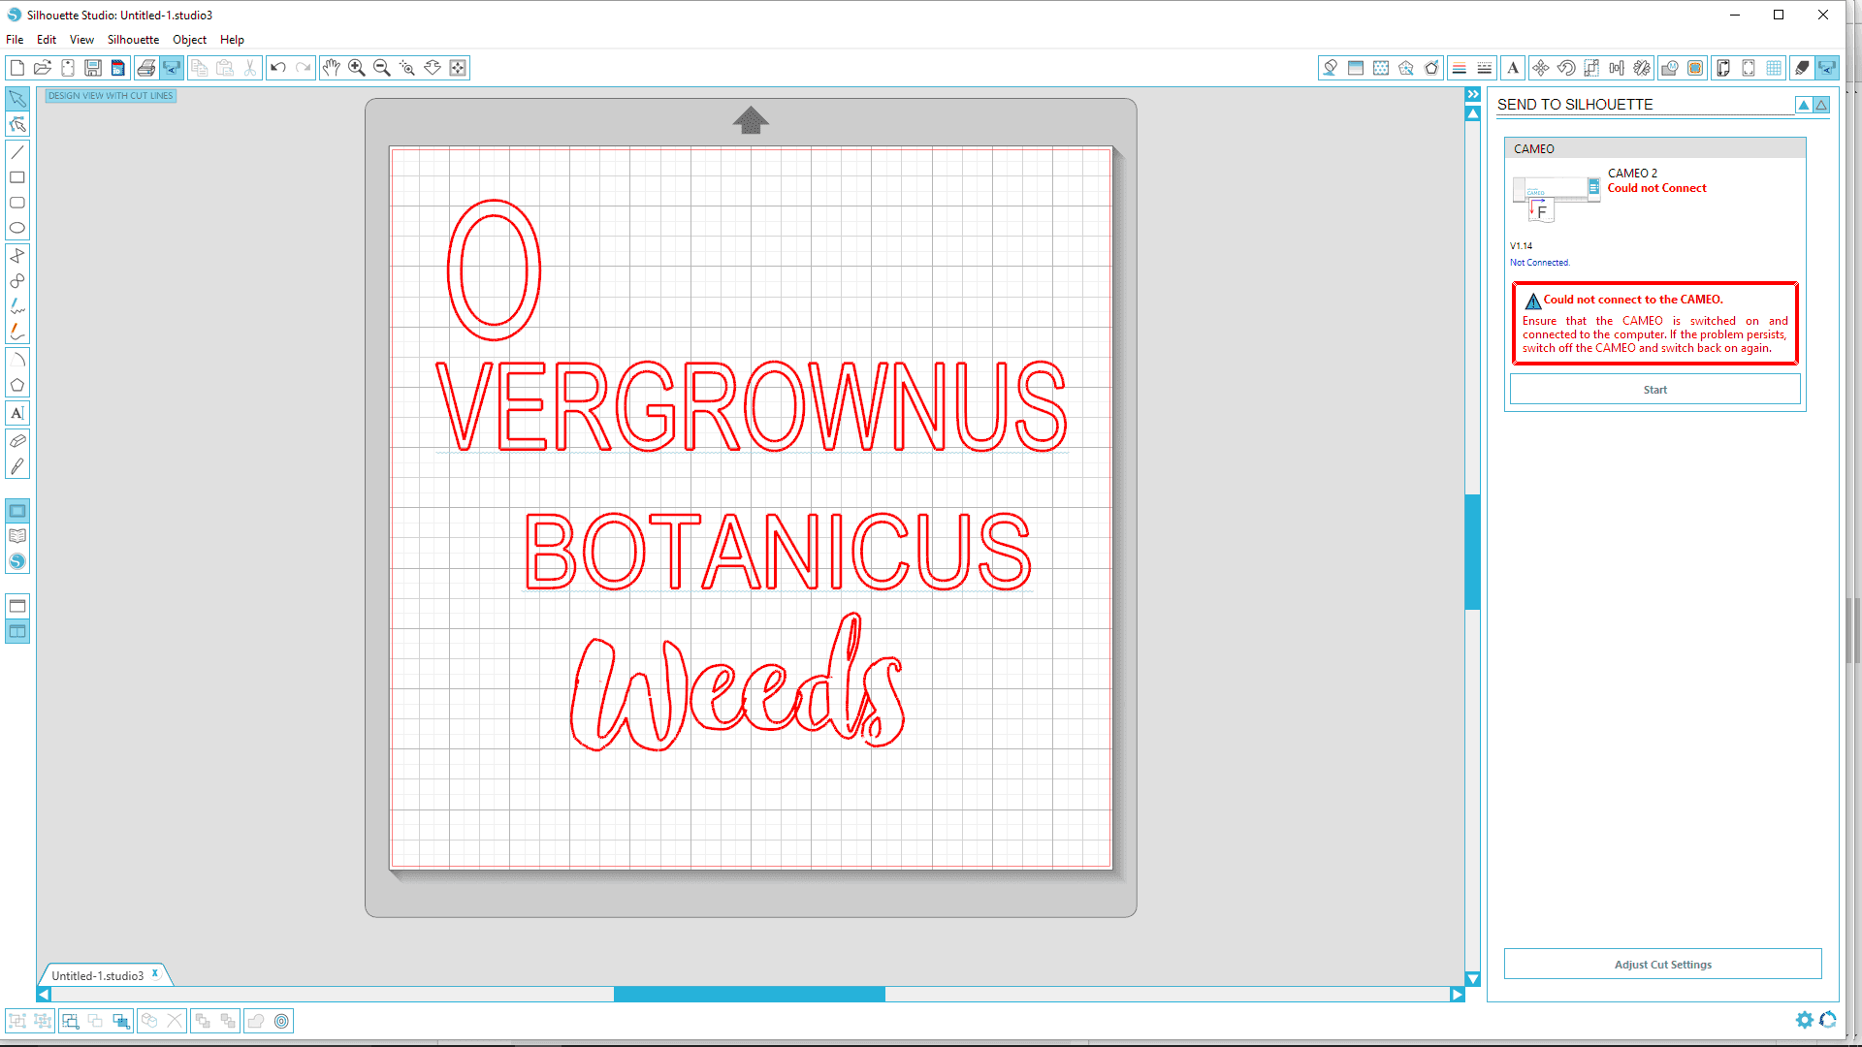Click horizontal scrollbar left arrow
Image resolution: width=1862 pixels, height=1047 pixels.
(x=44, y=995)
